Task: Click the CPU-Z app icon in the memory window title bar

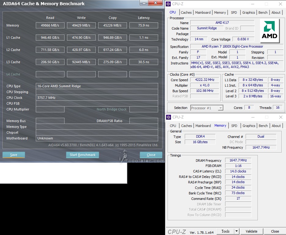Action: pos(169,117)
